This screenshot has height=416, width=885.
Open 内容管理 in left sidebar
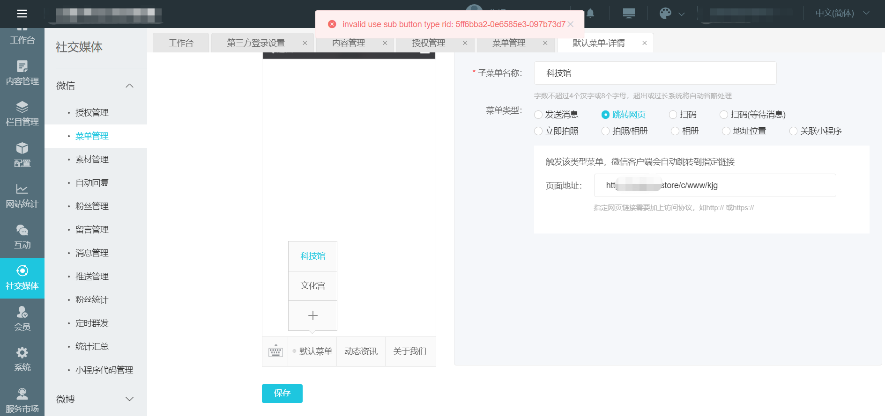(x=22, y=73)
